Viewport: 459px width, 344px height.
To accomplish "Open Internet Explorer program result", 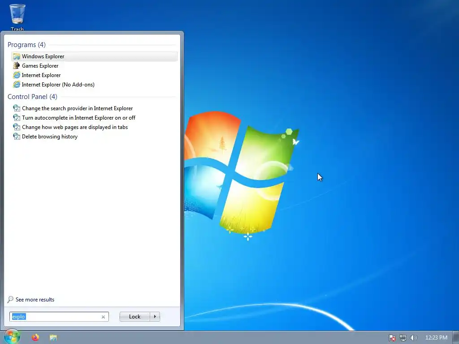I will (x=94, y=75).
